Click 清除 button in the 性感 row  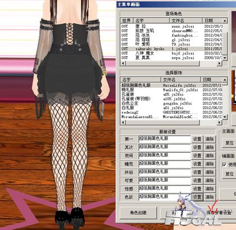(x=210, y=189)
